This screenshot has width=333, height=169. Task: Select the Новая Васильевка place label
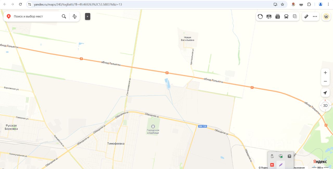coord(187,39)
